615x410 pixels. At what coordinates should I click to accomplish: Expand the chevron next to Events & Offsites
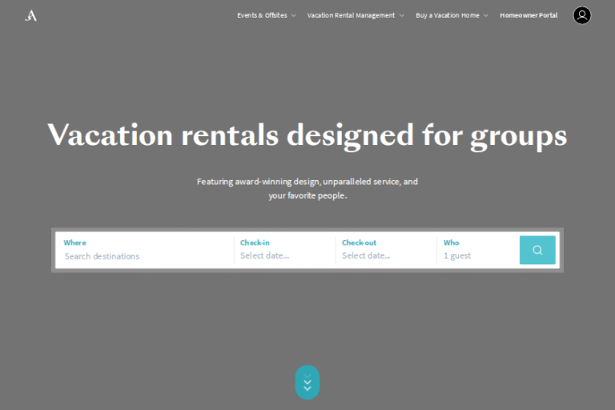[x=294, y=15]
